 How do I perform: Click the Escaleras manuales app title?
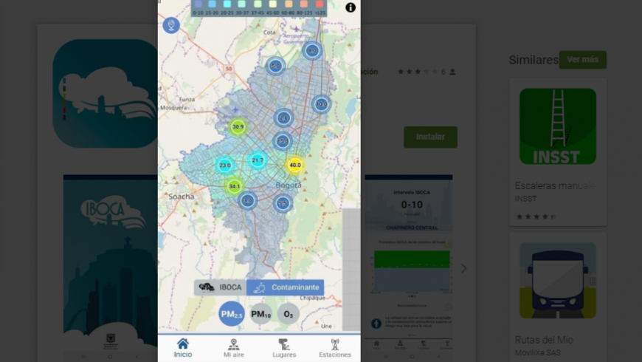(x=555, y=185)
